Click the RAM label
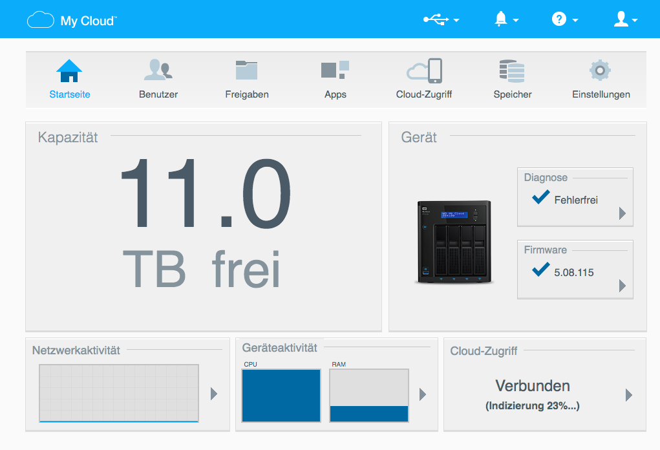Viewport: 660px width, 450px height. point(339,364)
